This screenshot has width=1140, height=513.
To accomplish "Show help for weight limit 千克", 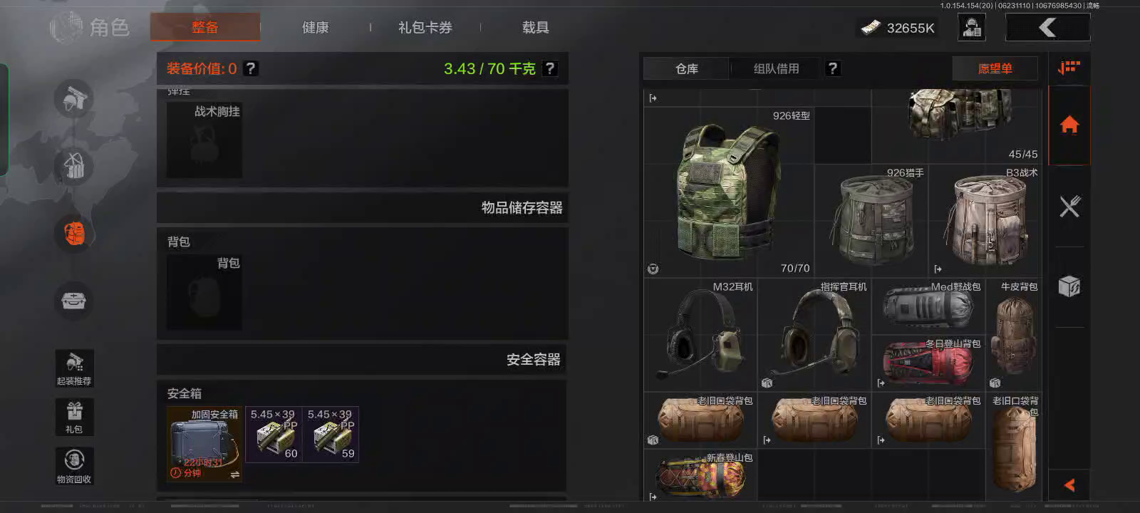I will tap(549, 68).
